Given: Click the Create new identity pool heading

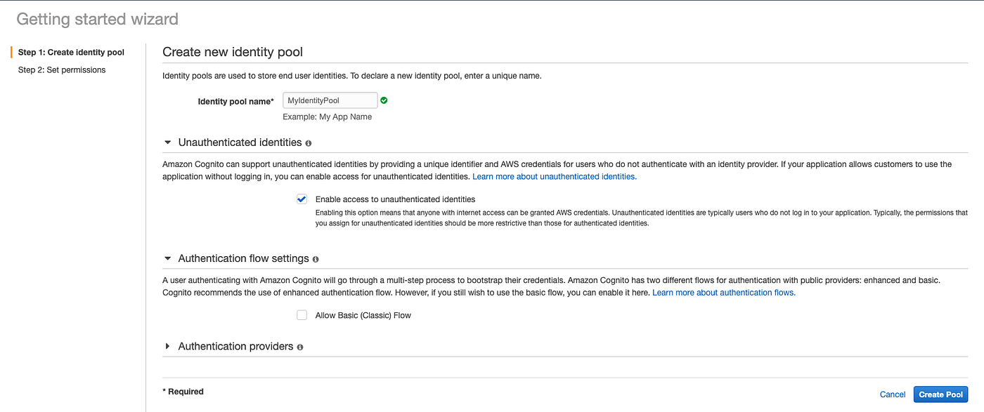Looking at the screenshot, I should click(x=233, y=52).
